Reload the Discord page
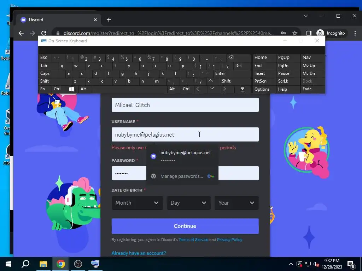 pos(44,33)
